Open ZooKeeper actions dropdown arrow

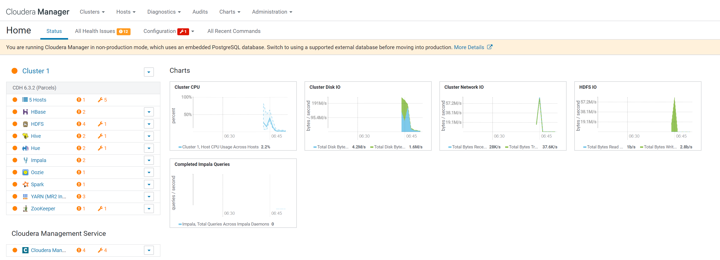pos(149,209)
